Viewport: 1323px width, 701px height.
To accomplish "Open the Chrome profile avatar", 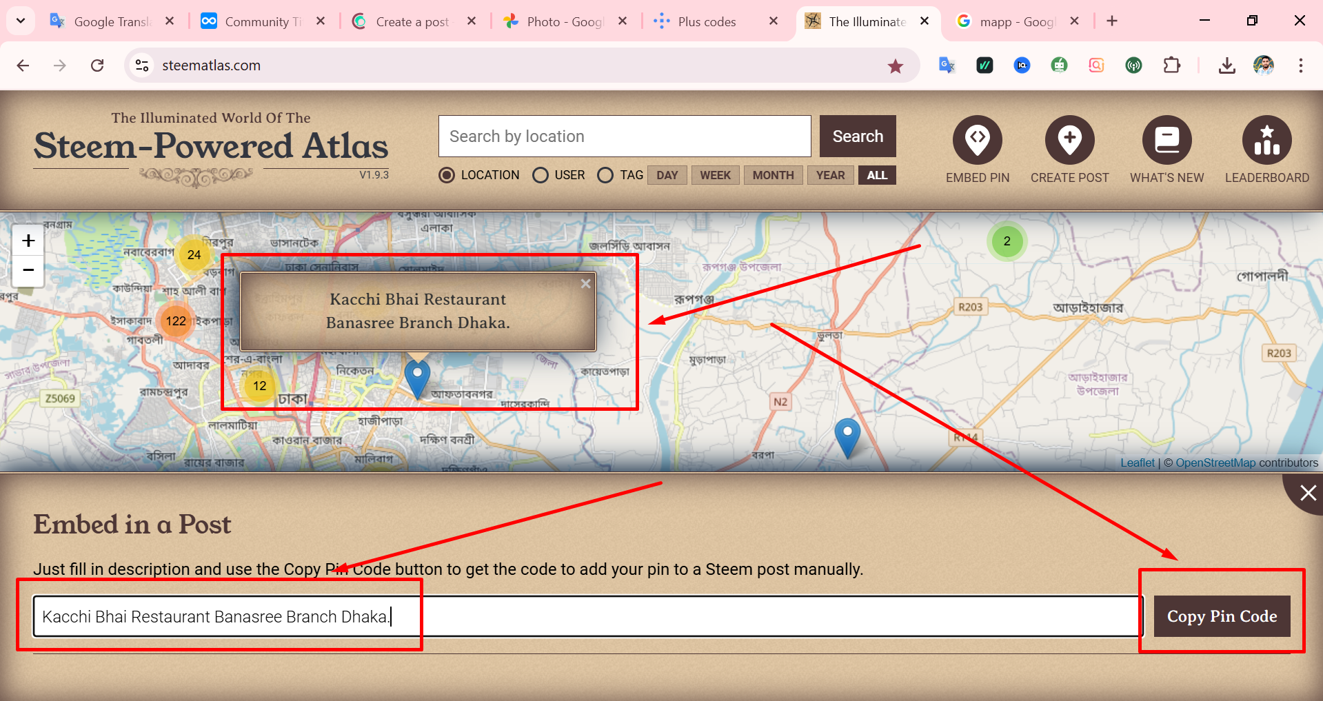I will pos(1264,65).
